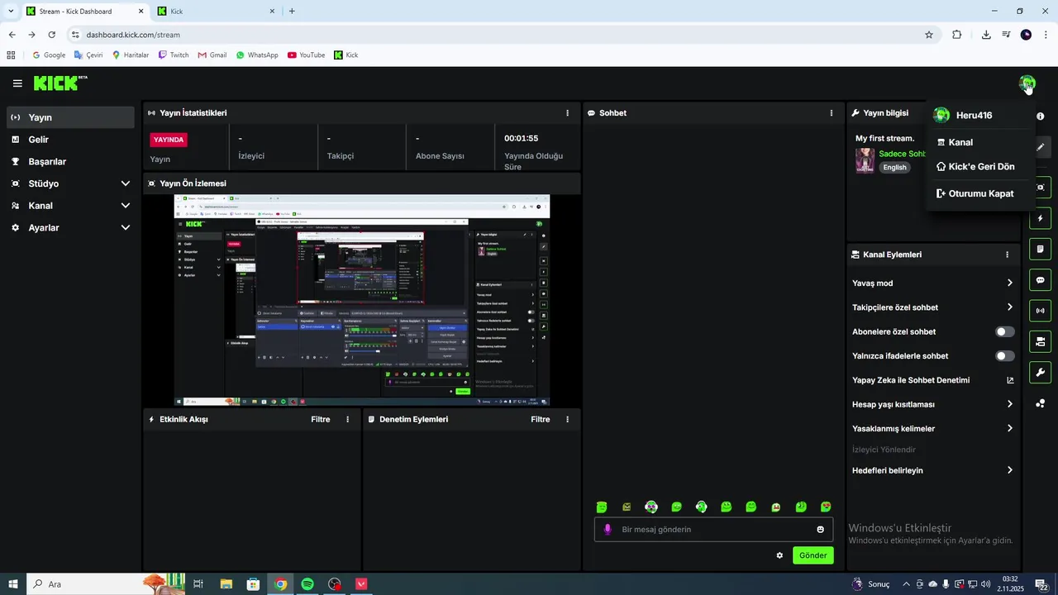
Task: Click the profile avatar at top right
Action: pos(1027,83)
